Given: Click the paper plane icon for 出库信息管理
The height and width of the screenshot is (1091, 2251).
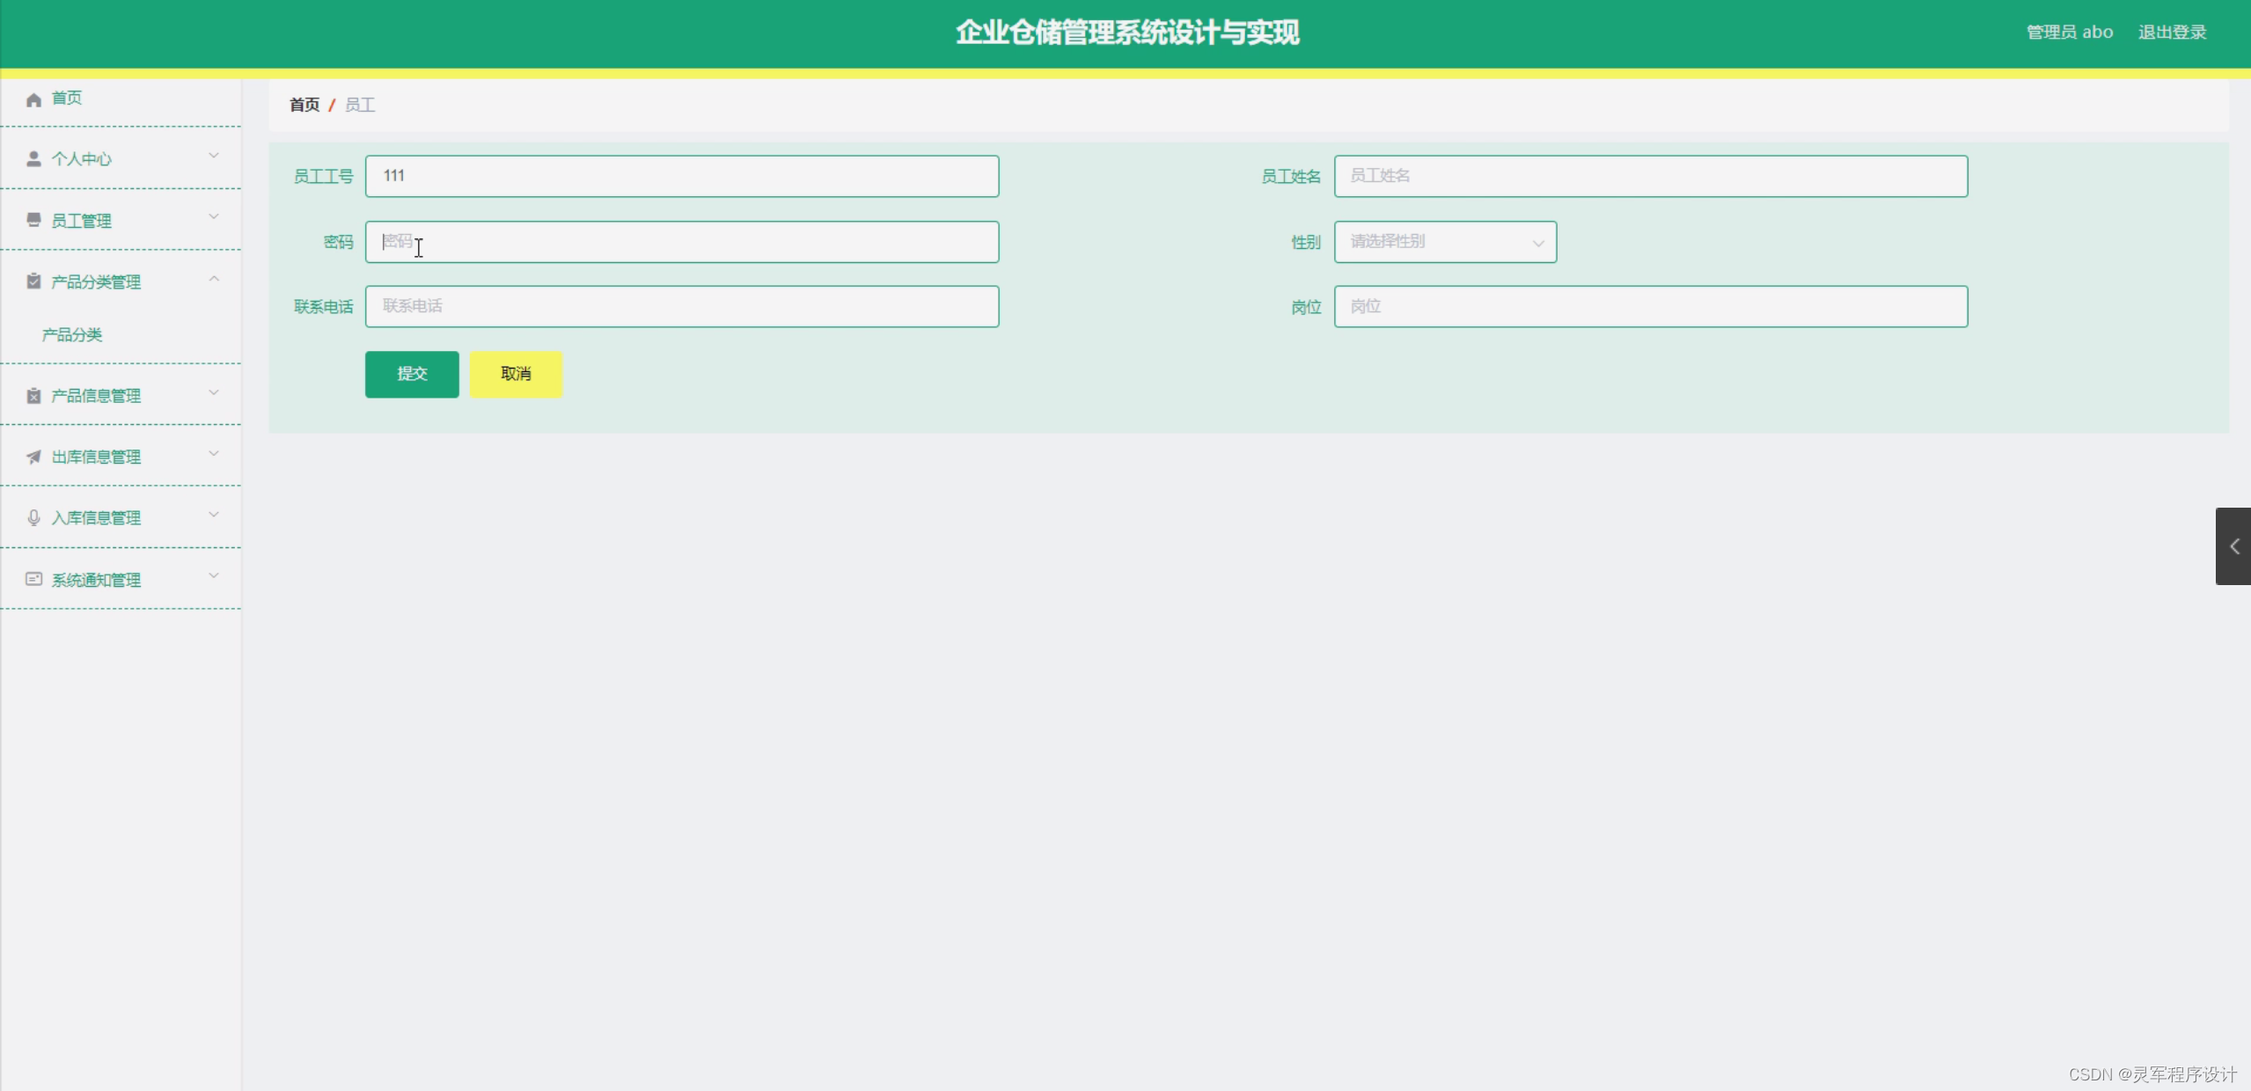Looking at the screenshot, I should 33,457.
